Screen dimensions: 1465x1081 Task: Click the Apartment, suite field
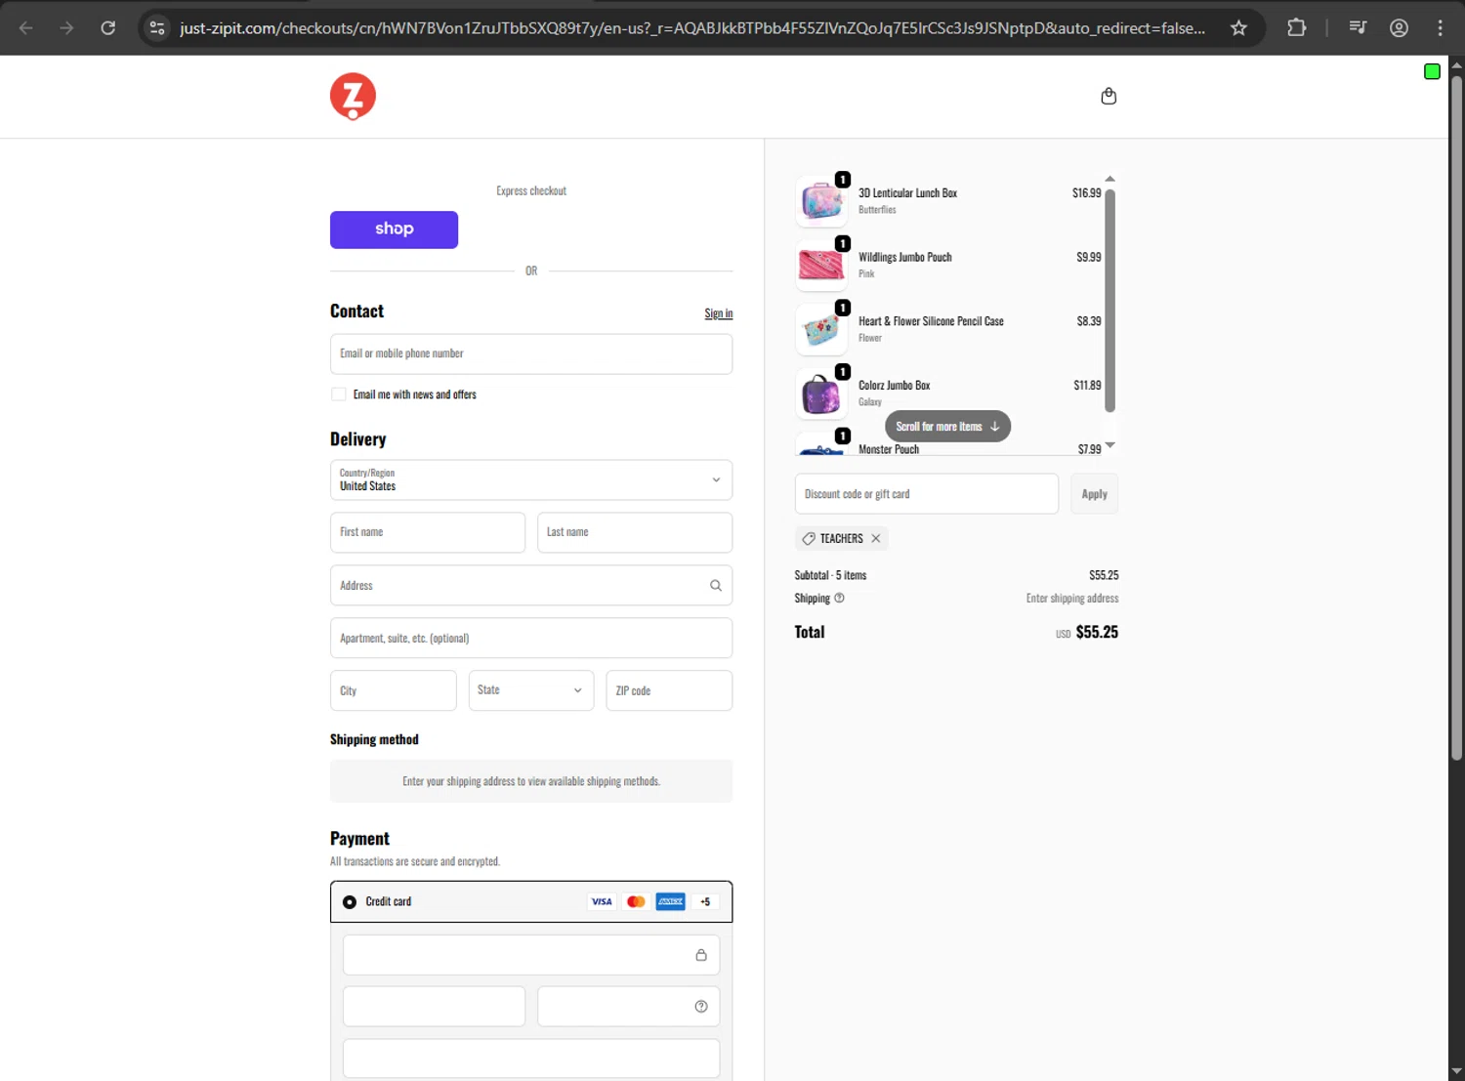point(531,638)
